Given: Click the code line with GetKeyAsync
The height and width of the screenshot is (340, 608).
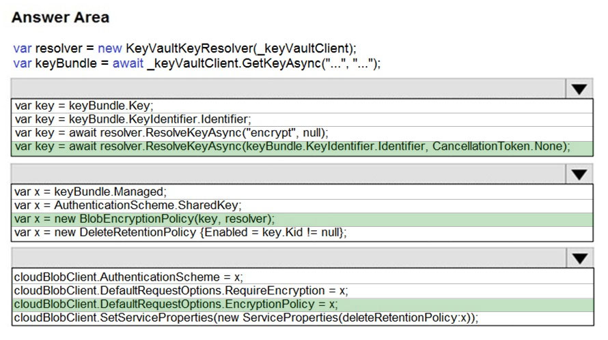Looking at the screenshot, I should tap(197, 63).
